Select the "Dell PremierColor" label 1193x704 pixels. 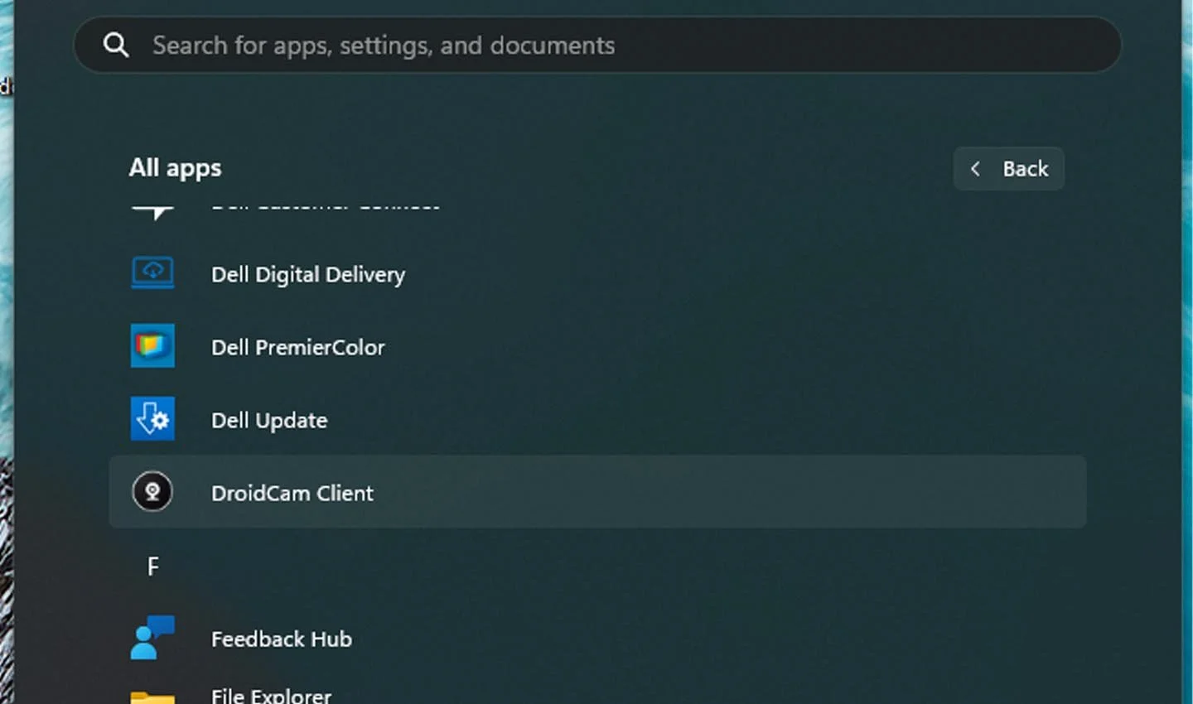[298, 347]
